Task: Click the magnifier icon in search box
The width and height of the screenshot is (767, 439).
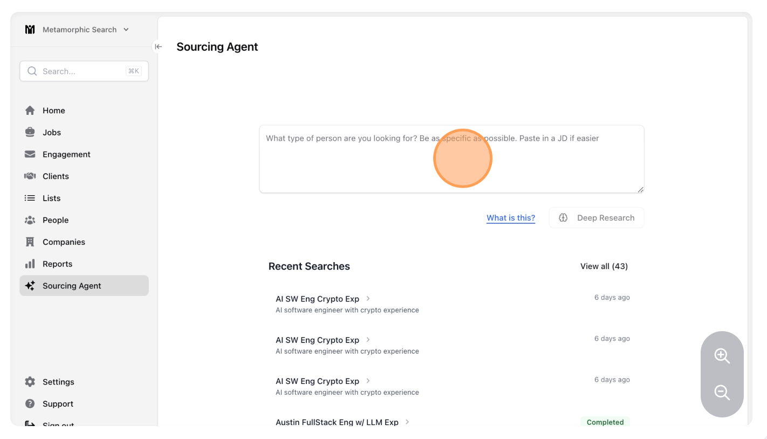Action: 32,71
